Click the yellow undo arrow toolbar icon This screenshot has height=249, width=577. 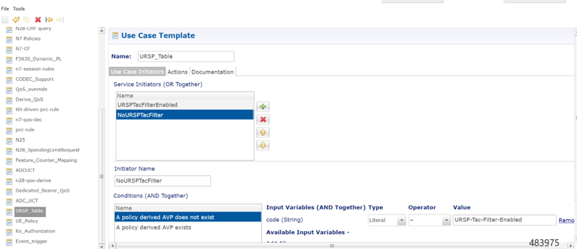pyautogui.click(x=16, y=20)
